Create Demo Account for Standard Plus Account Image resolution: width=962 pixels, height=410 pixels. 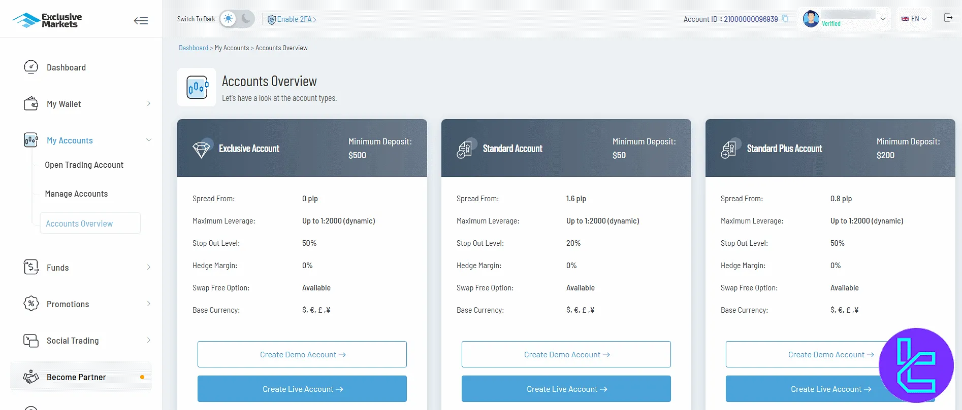[830, 354]
